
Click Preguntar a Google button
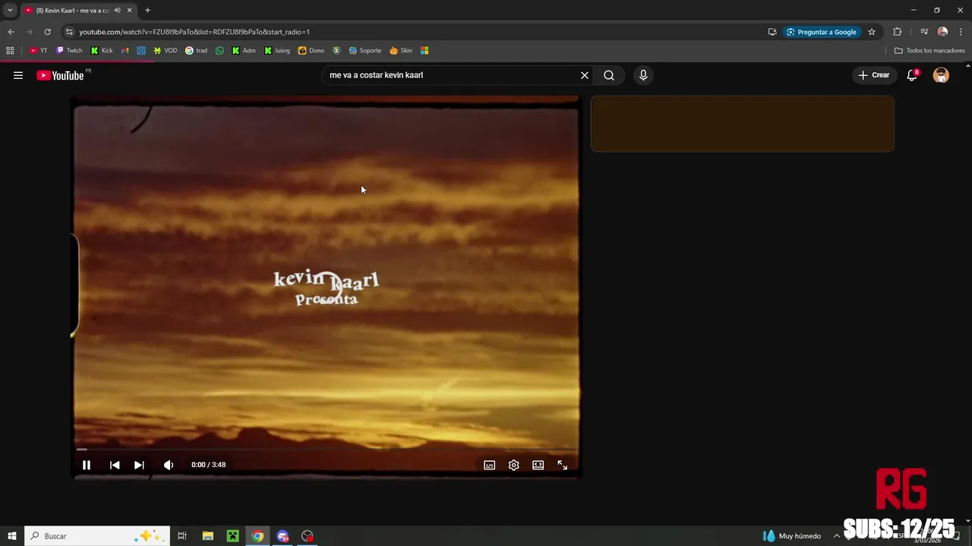[x=822, y=32]
